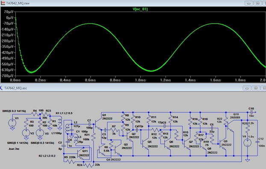
Task: Click the K1 L1 L2 0.5 coupling directive
Action: [x=64, y=113]
